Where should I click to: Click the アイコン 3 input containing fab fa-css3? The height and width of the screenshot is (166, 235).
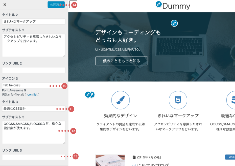click(25, 85)
